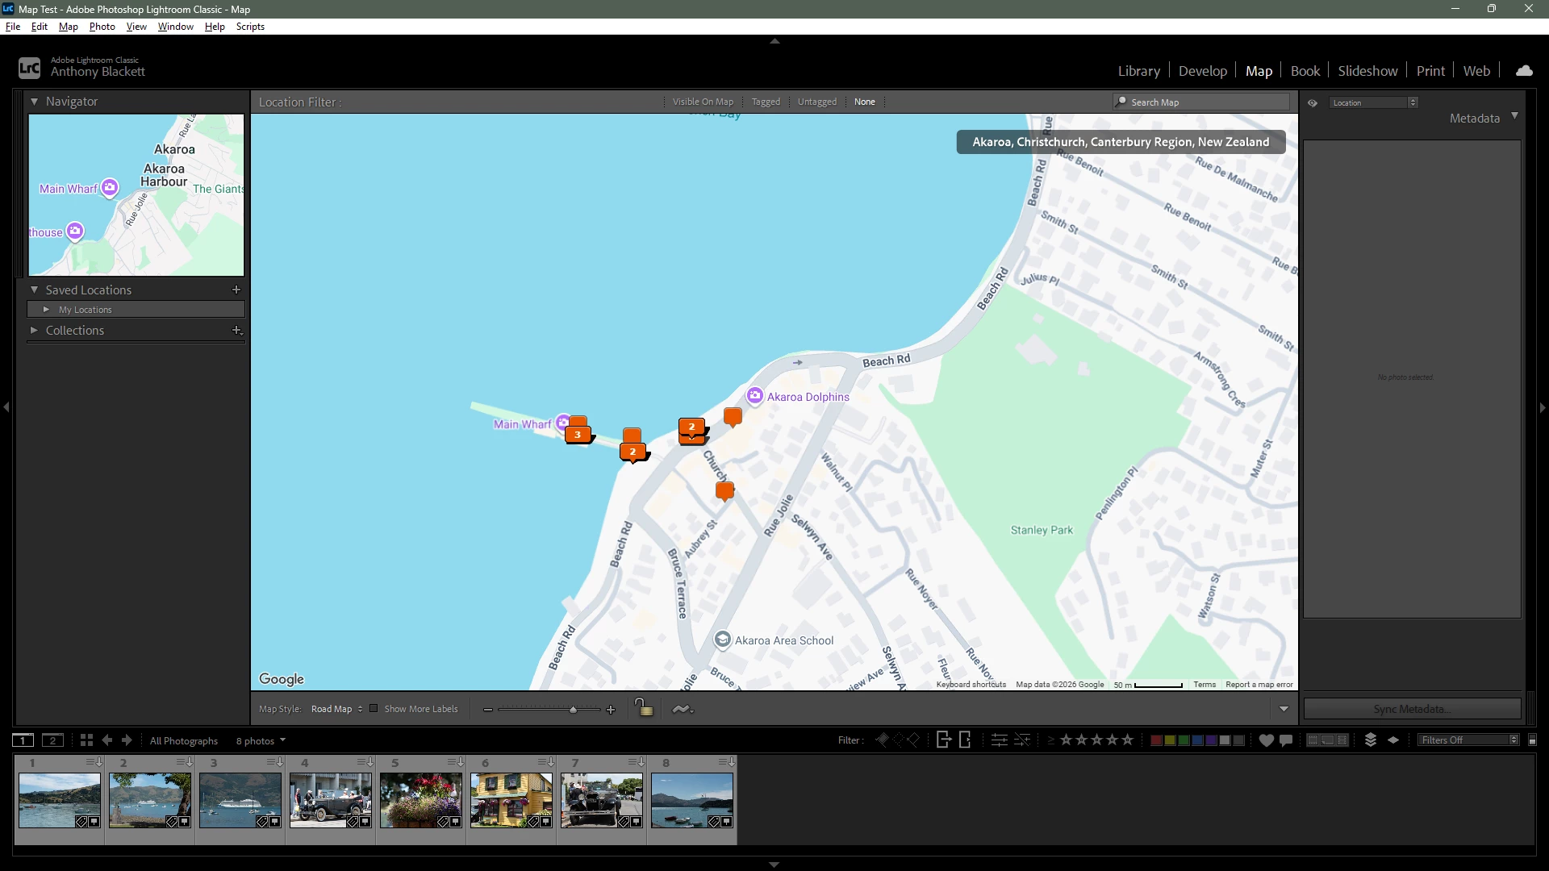Open Filters Off dropdown
The width and height of the screenshot is (1549, 871).
click(1468, 740)
